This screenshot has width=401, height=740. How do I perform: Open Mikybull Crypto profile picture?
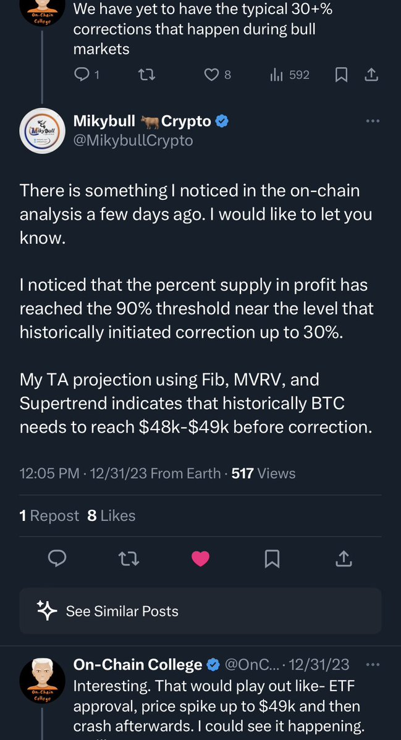(43, 130)
